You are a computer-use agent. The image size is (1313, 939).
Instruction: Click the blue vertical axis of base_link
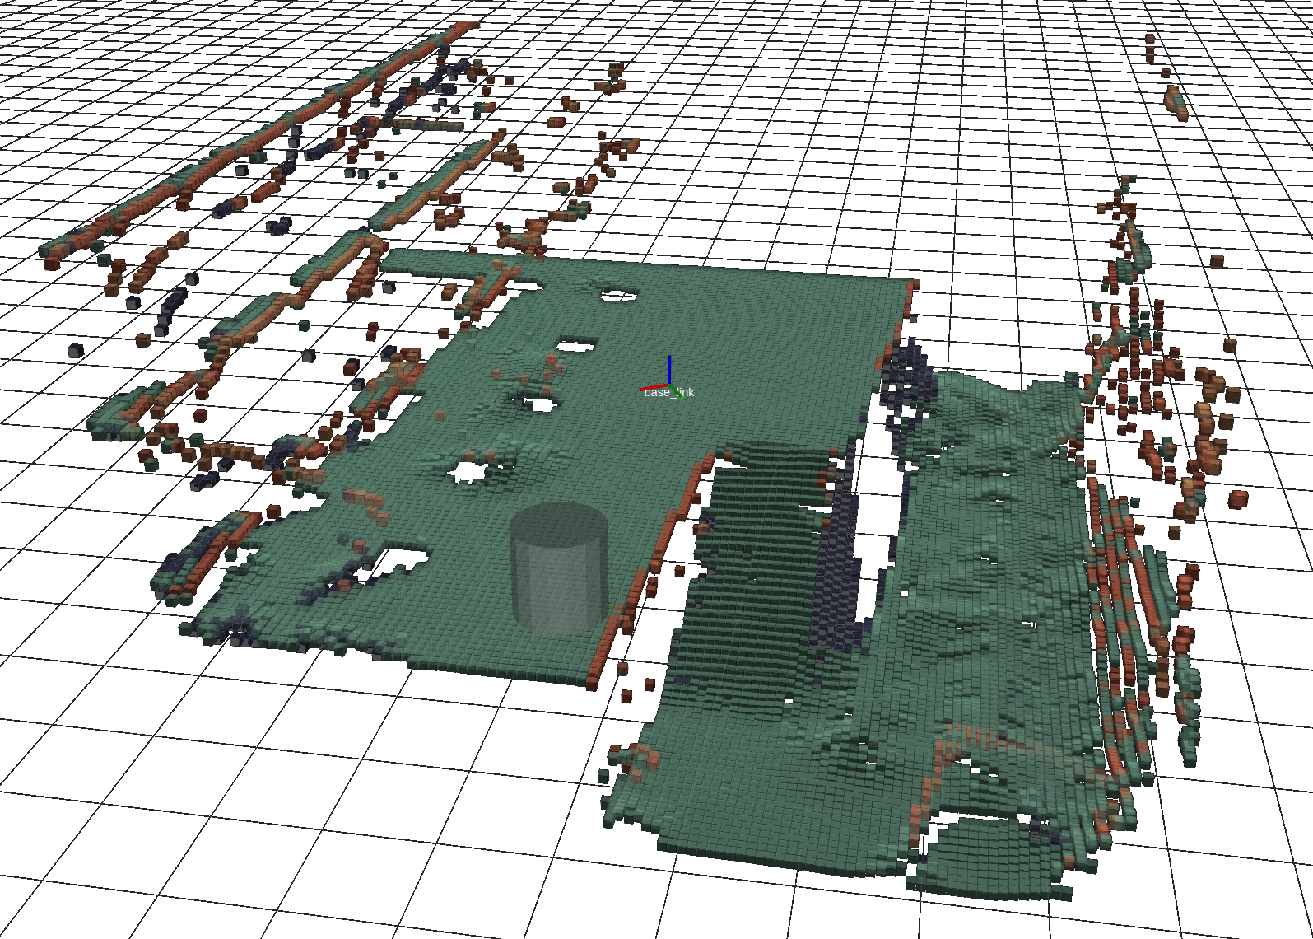coord(670,371)
